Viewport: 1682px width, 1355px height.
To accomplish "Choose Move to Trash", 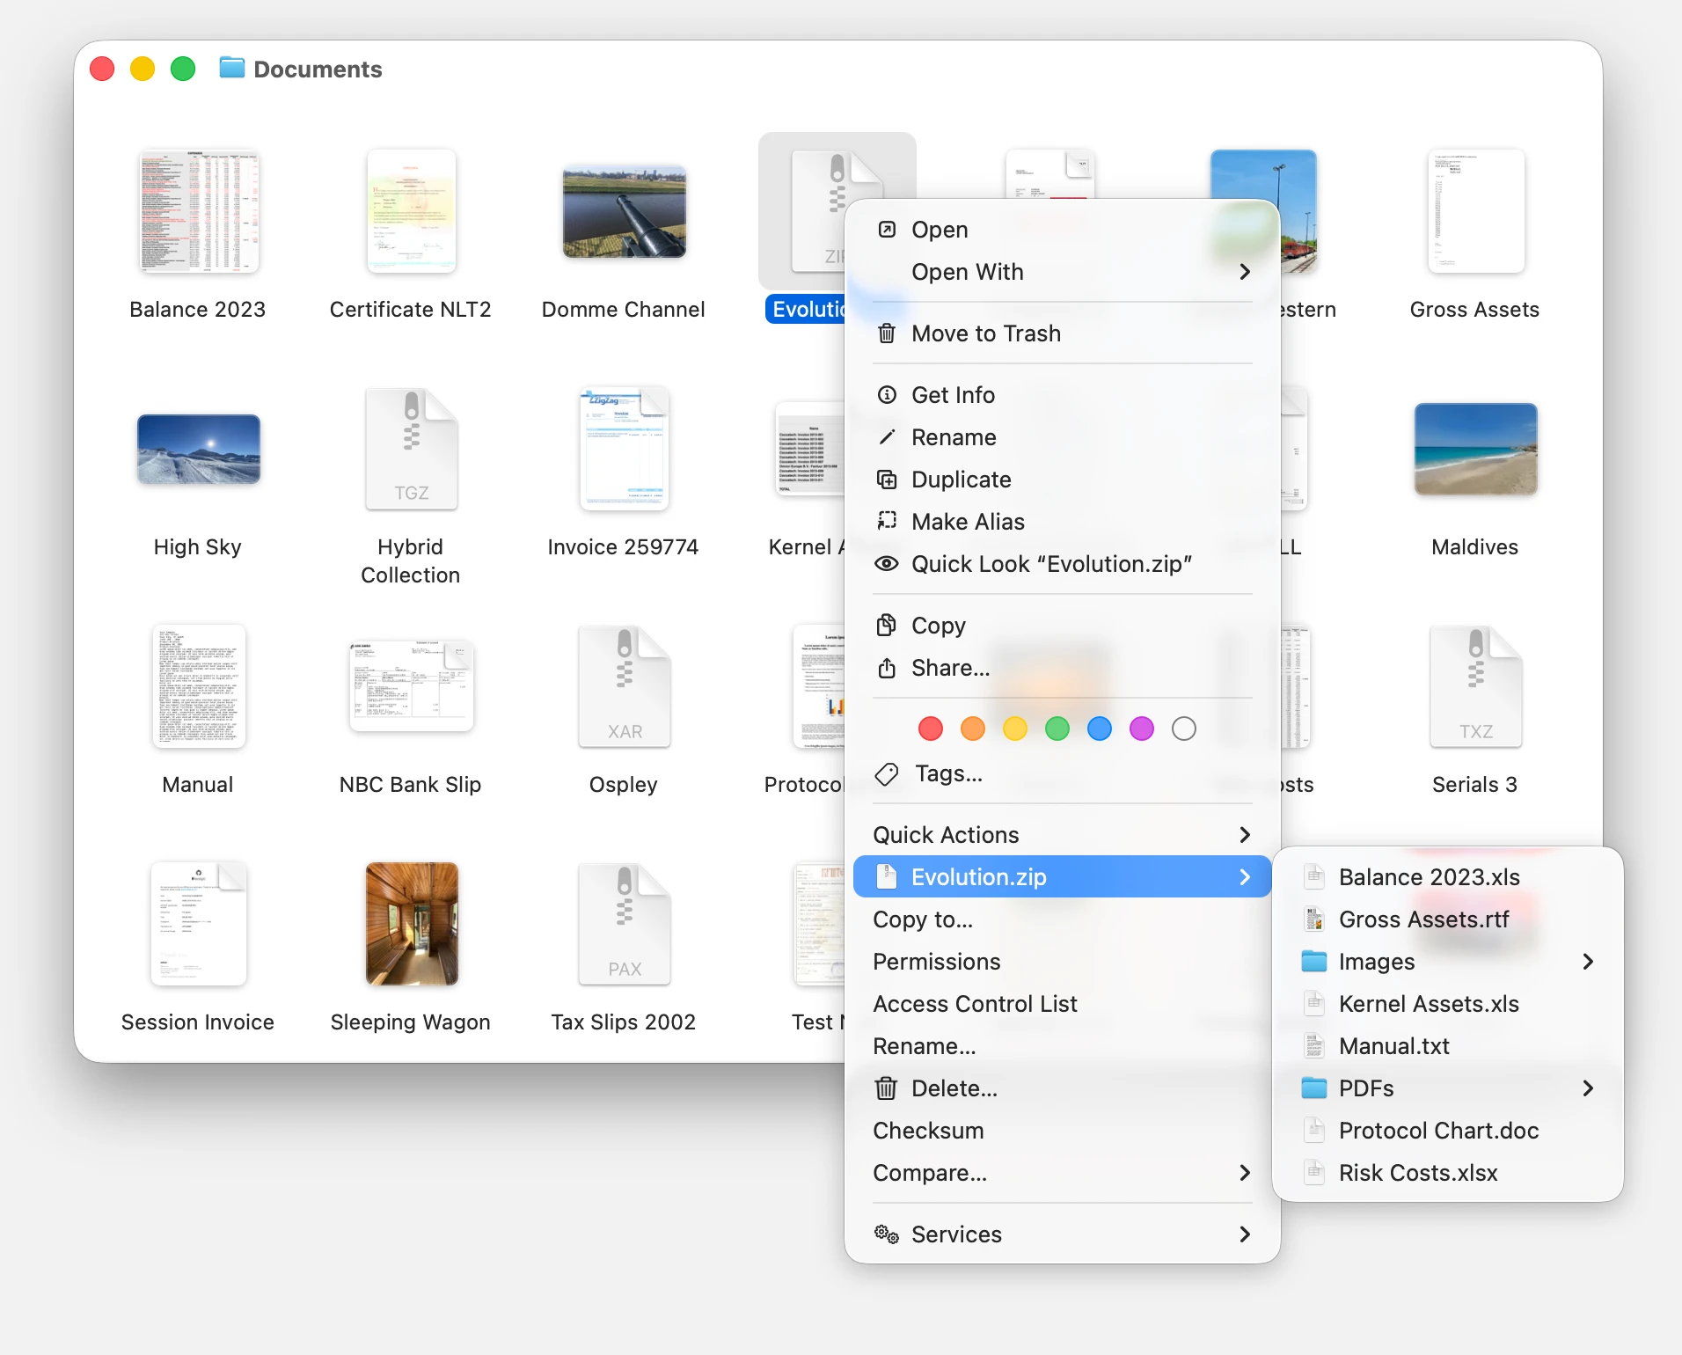I will [1063, 333].
